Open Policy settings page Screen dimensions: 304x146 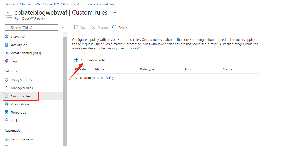click(x=21, y=80)
